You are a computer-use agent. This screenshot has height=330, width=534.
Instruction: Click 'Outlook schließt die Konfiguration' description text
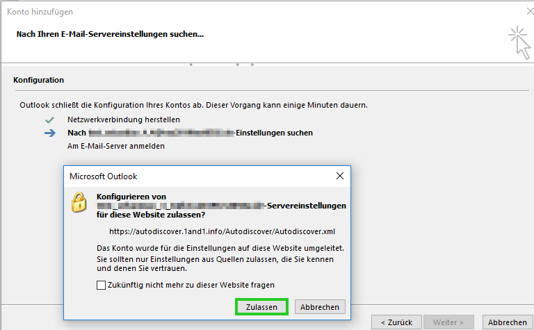(193, 105)
